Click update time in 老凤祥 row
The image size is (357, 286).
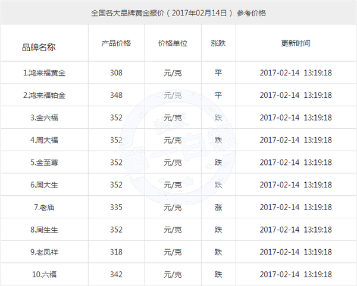(x=296, y=252)
